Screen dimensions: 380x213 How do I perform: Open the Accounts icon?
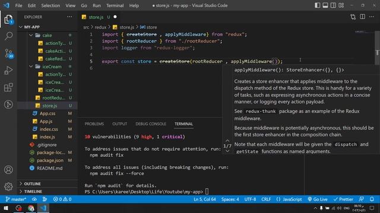click(8, 170)
